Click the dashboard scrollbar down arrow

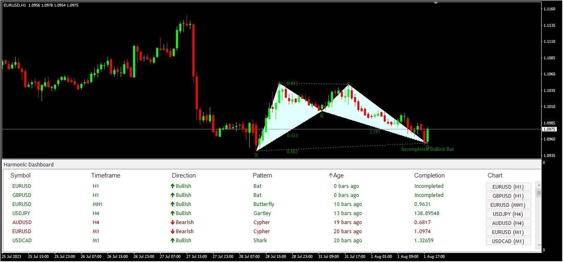(538, 245)
